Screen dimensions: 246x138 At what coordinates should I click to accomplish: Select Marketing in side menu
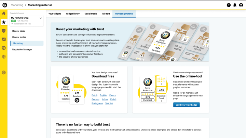[x=27, y=43]
